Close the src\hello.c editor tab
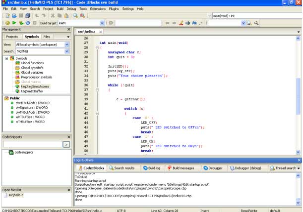The width and height of the screenshot is (303, 212). (101, 32)
